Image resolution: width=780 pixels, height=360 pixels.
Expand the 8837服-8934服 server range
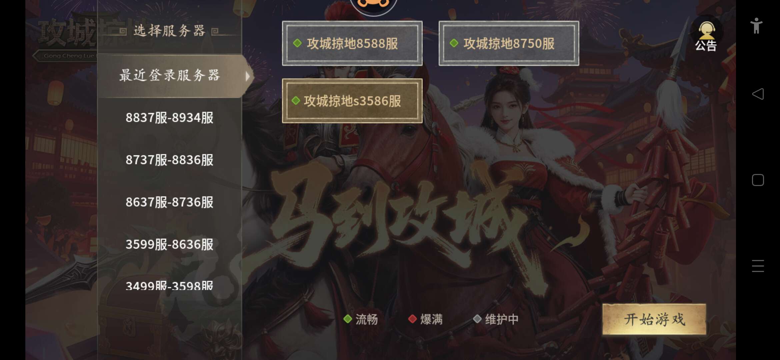pos(169,118)
